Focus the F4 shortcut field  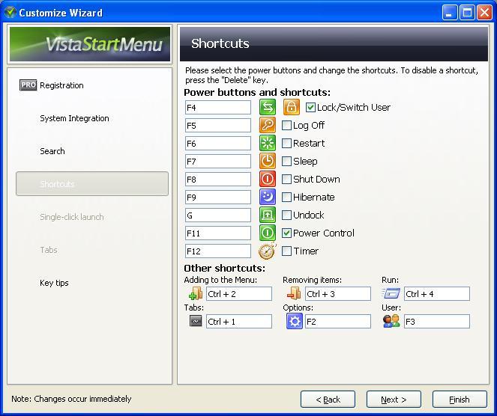(x=218, y=108)
